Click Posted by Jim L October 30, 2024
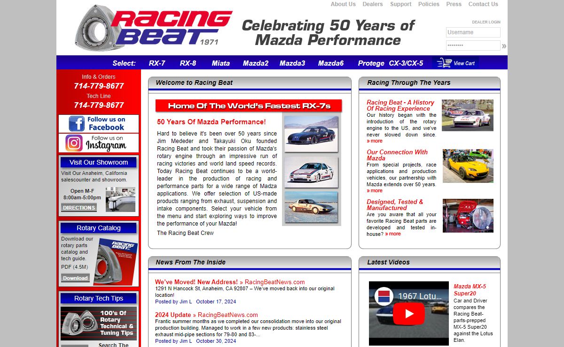564x347 pixels. tap(196, 341)
